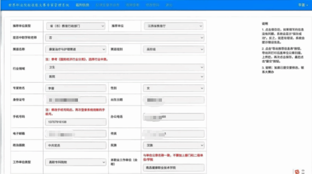Screen dimensions: 312x174
Task: Click the 手机号码 input field
Action: pos(76,122)
